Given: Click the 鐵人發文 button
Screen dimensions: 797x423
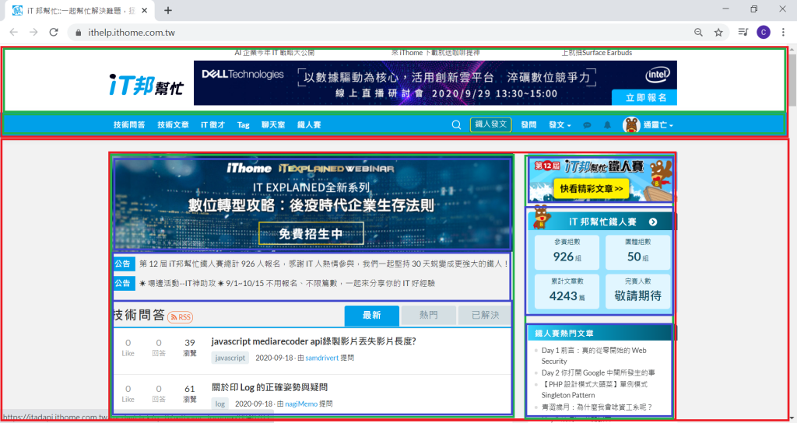Looking at the screenshot, I should pyautogui.click(x=490, y=124).
